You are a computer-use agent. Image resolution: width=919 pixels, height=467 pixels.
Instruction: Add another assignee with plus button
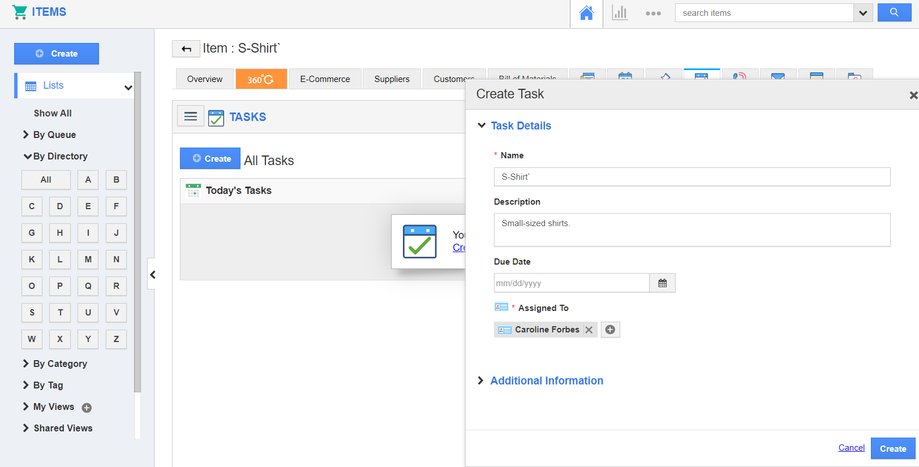coord(610,330)
